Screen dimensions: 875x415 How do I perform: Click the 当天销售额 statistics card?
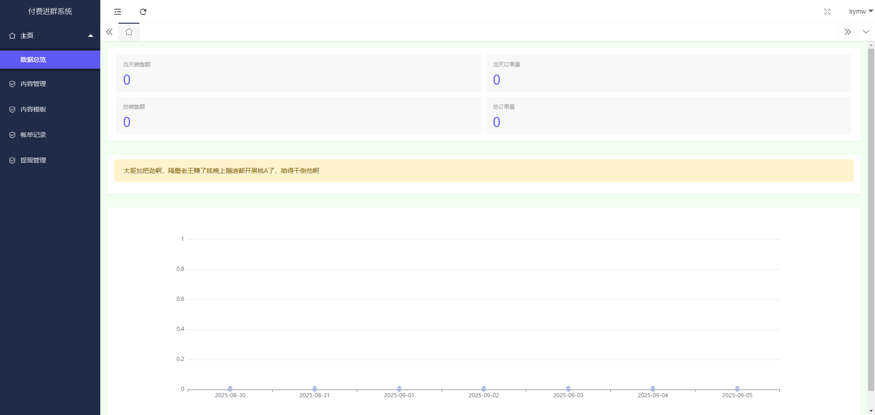tap(299, 73)
